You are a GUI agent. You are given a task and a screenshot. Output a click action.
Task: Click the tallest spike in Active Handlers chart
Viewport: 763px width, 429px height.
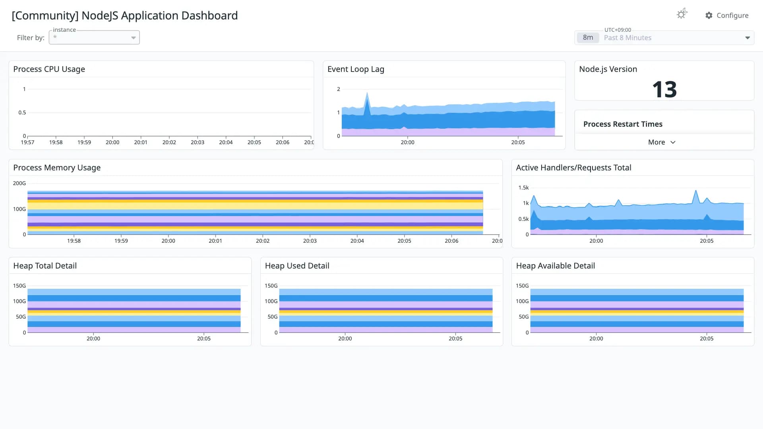[695, 191]
